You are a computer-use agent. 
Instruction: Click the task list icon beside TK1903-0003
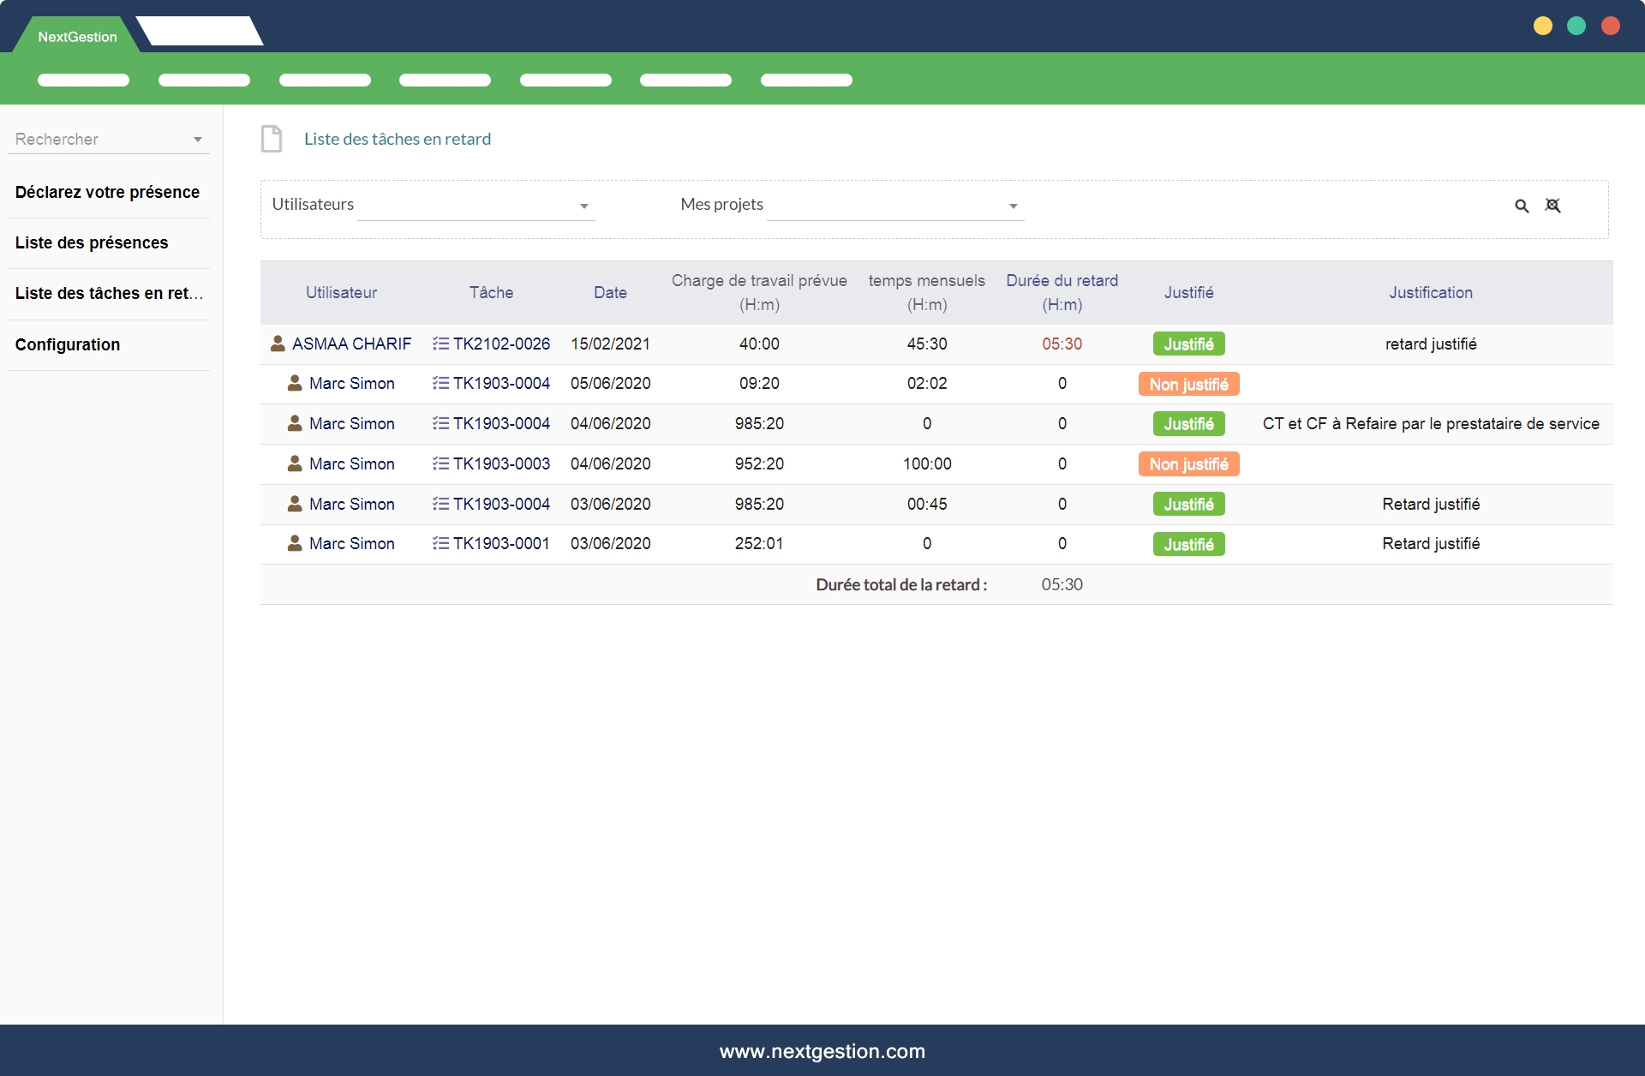pos(440,463)
